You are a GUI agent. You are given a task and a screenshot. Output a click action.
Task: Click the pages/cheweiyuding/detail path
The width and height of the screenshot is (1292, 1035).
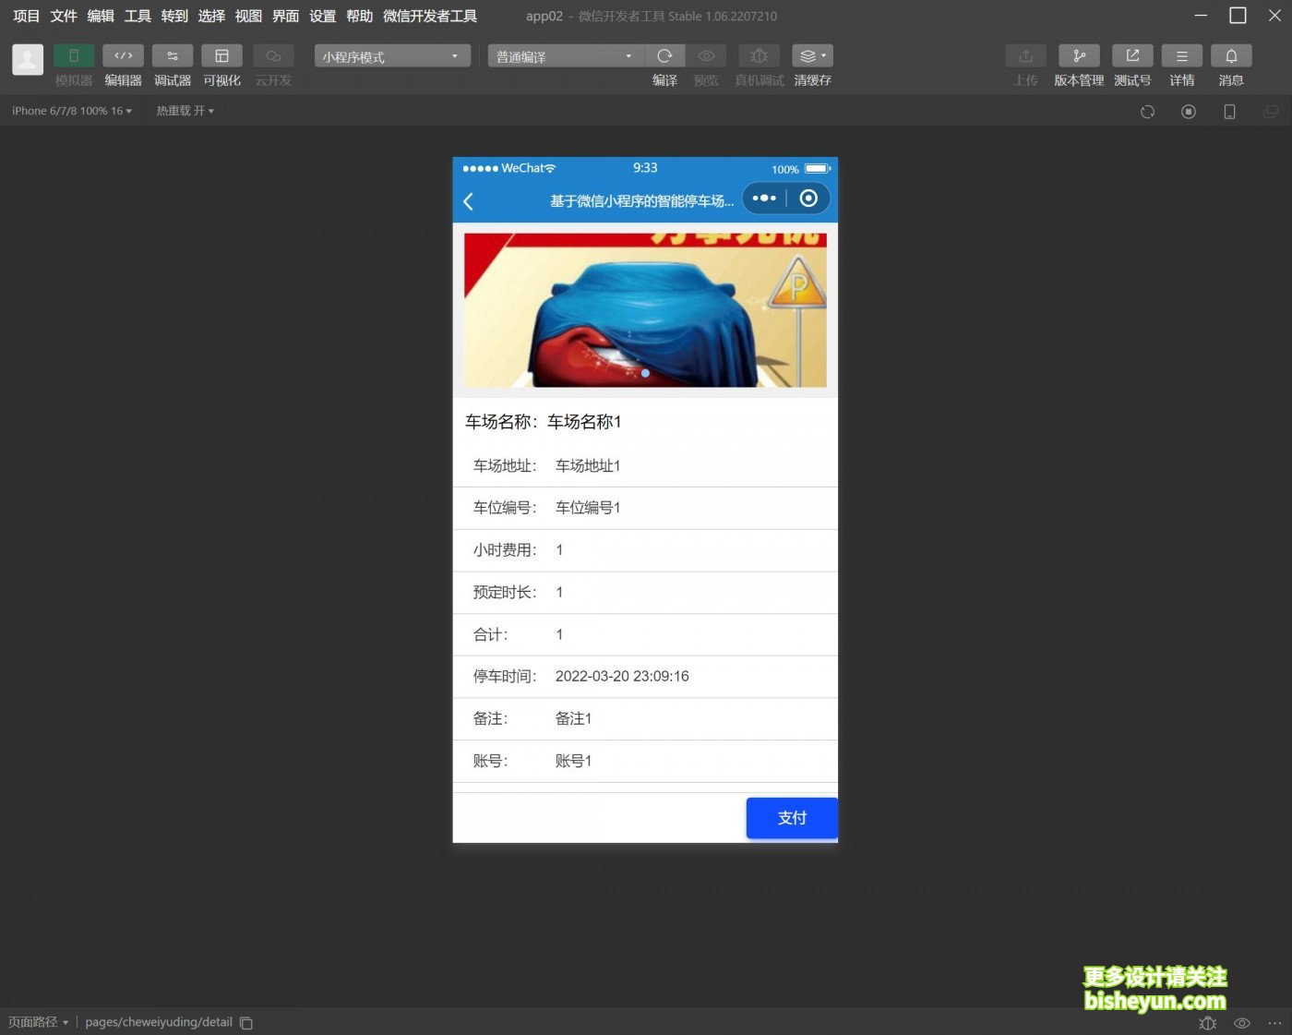tap(159, 1022)
